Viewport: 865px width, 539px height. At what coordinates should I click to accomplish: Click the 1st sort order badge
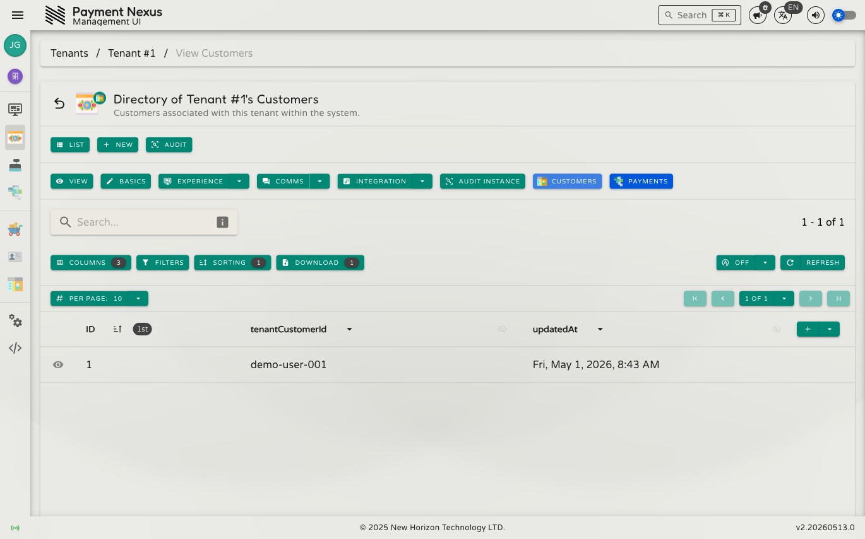[143, 329]
